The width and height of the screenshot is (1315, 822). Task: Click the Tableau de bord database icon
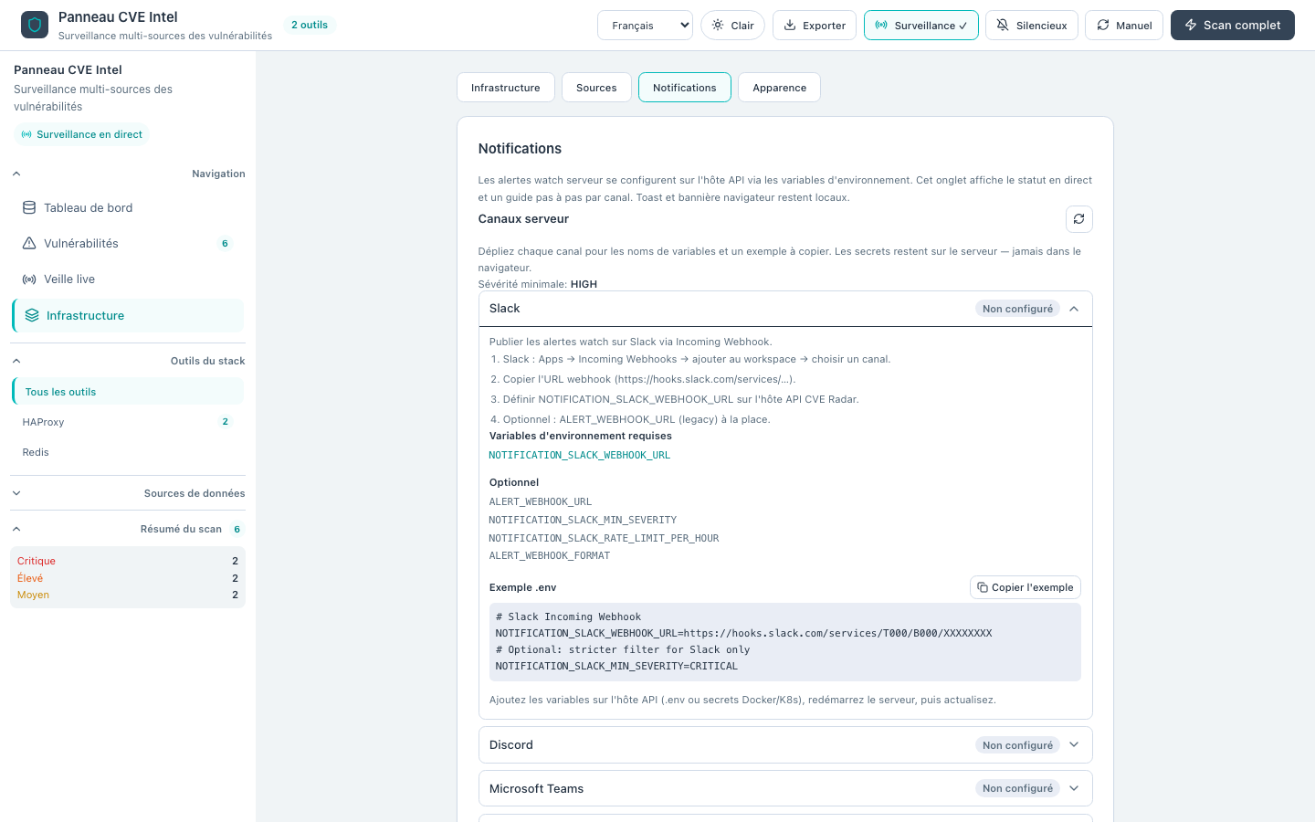click(29, 207)
